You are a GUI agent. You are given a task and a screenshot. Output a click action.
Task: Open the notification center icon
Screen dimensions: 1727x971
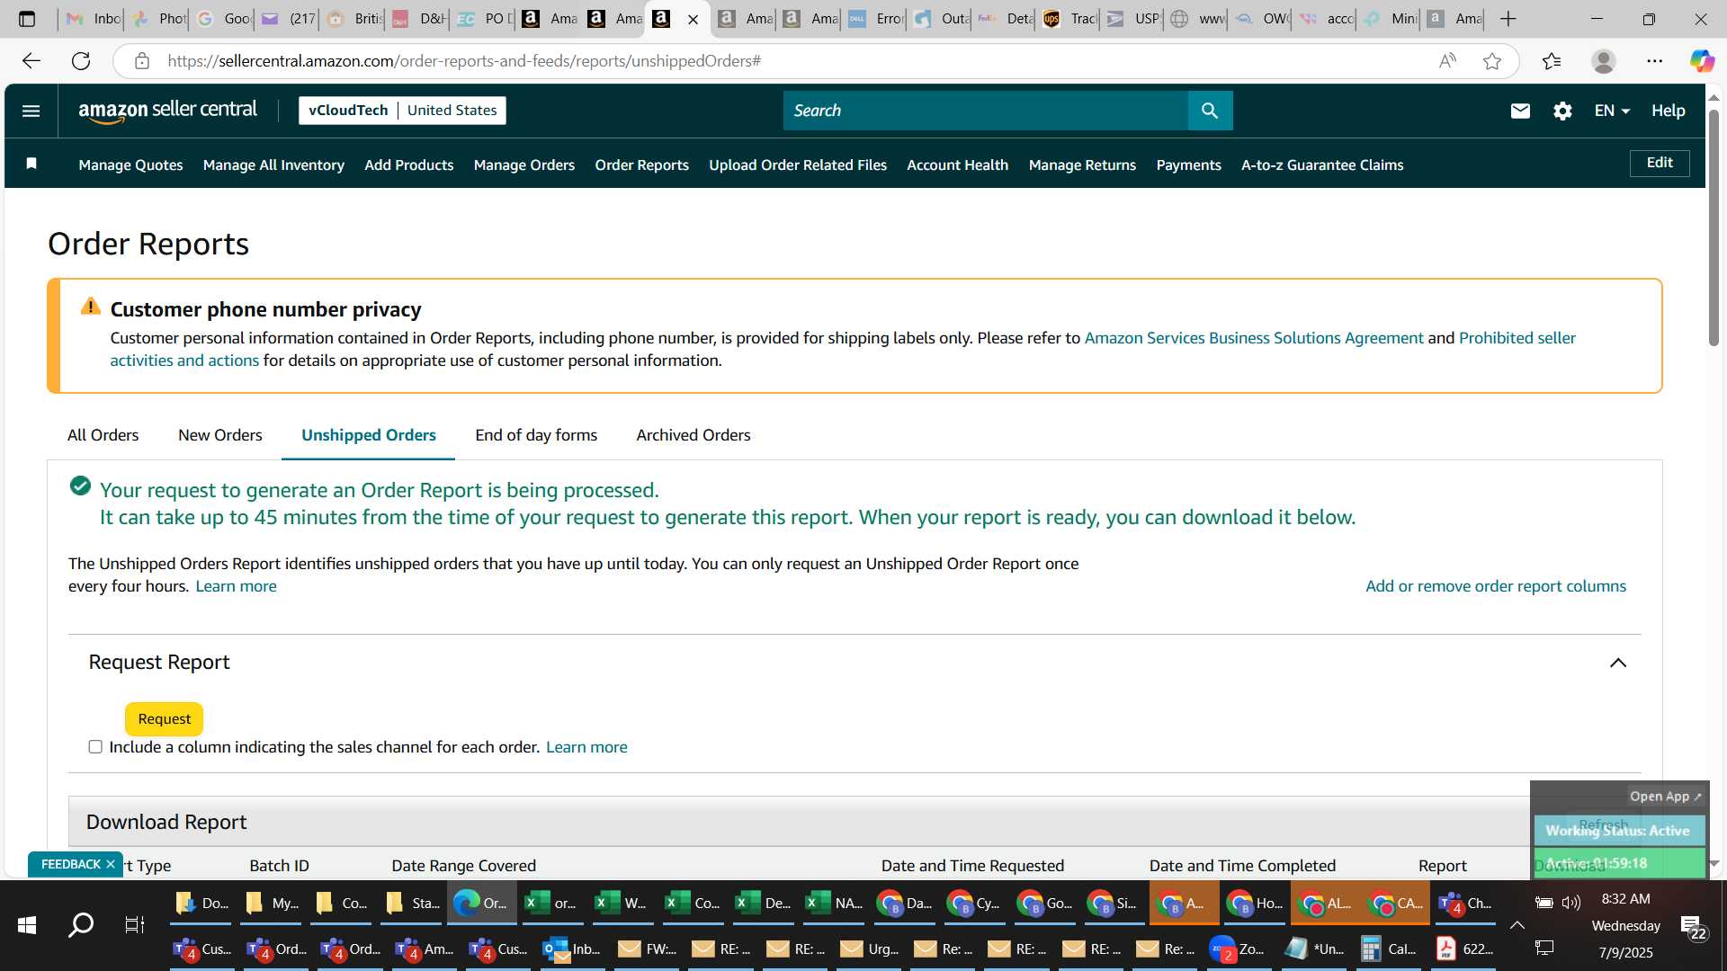[1693, 926]
